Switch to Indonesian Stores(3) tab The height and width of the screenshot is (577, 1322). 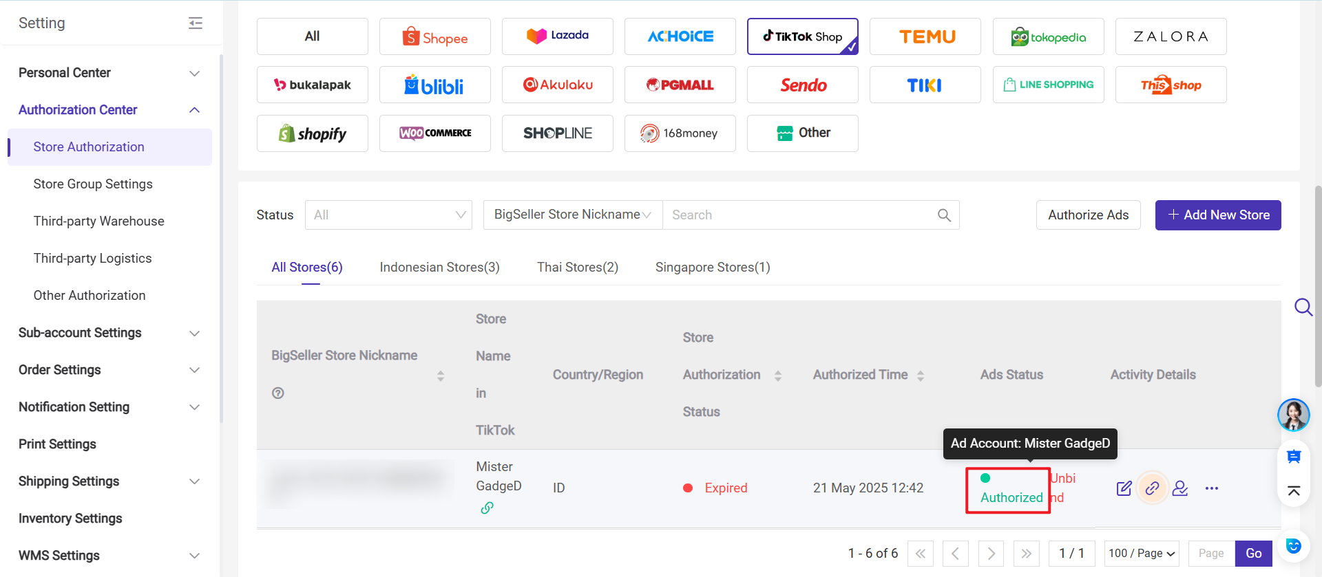pos(439,268)
